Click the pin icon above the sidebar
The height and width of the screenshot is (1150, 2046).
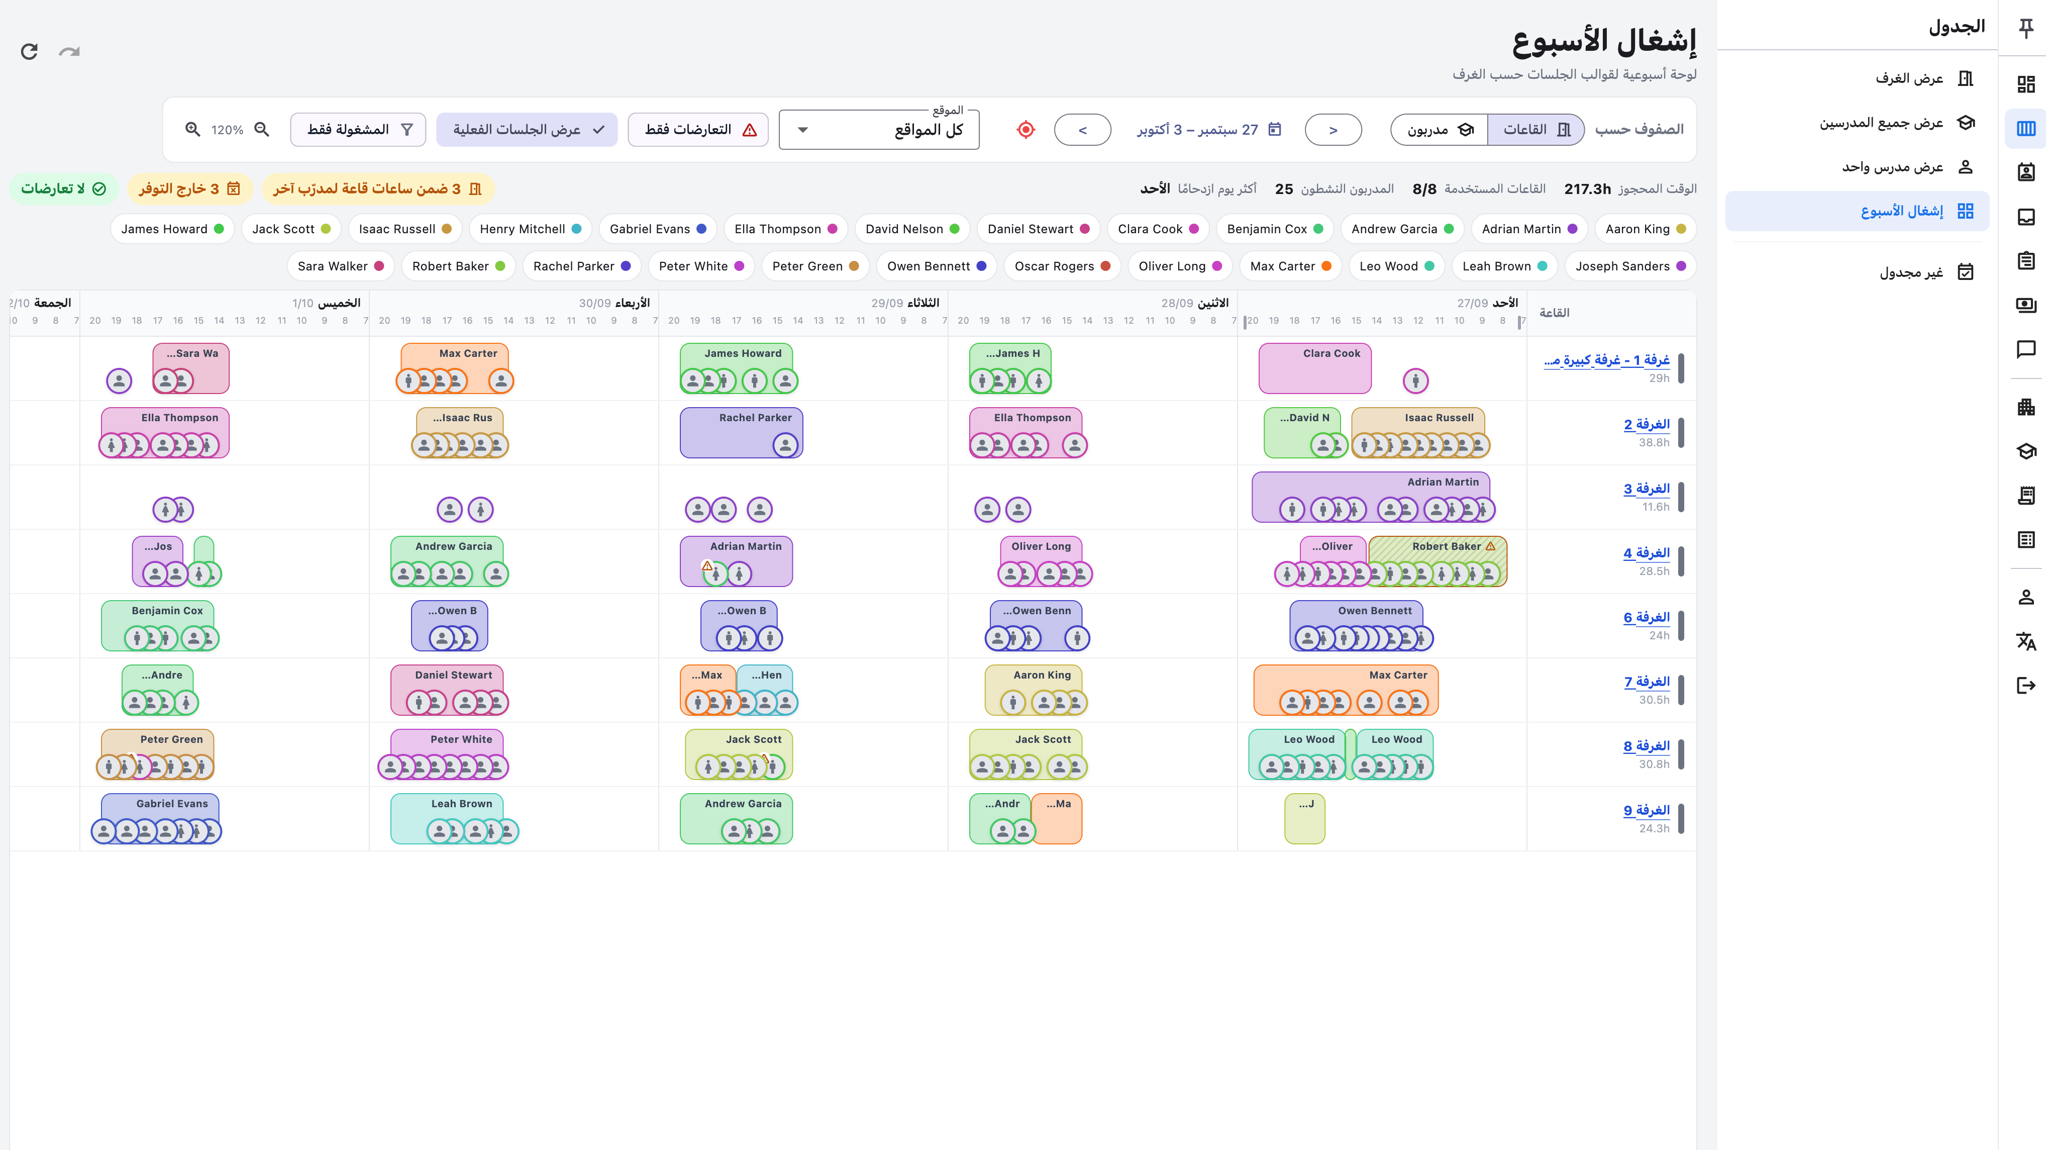tap(2026, 28)
